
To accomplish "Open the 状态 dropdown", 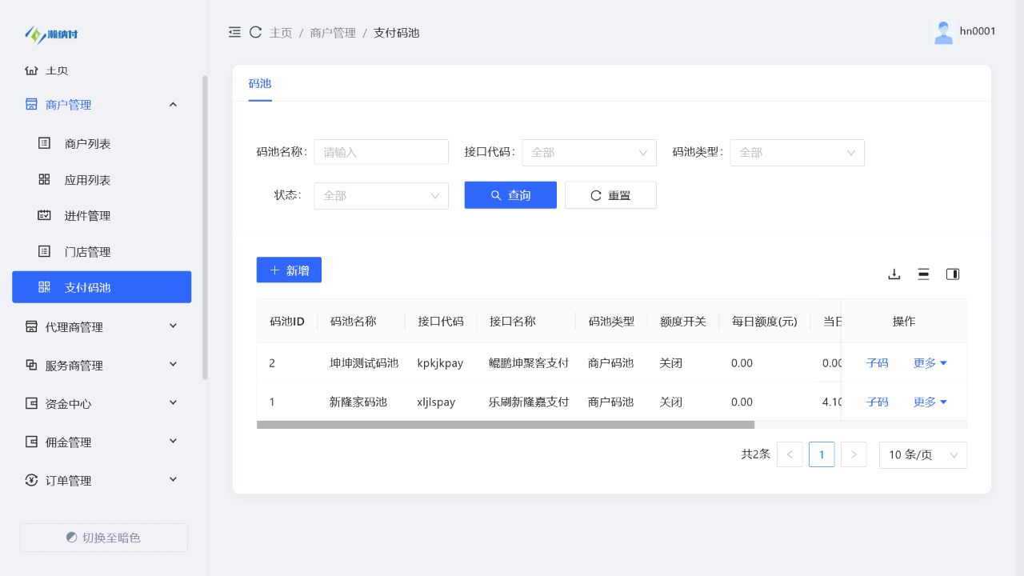I will (381, 195).
